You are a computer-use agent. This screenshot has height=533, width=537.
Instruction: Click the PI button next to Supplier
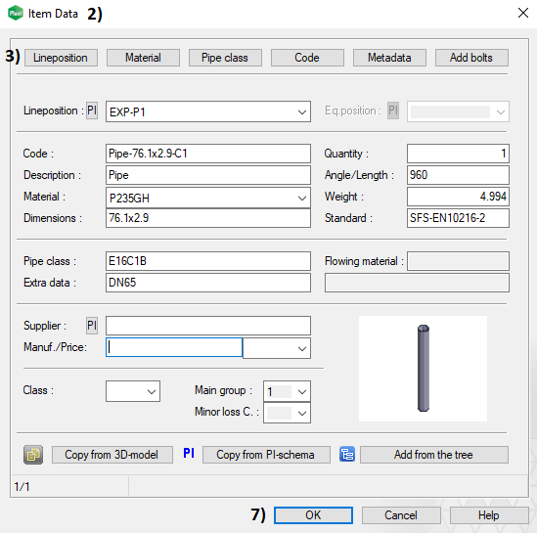92,326
